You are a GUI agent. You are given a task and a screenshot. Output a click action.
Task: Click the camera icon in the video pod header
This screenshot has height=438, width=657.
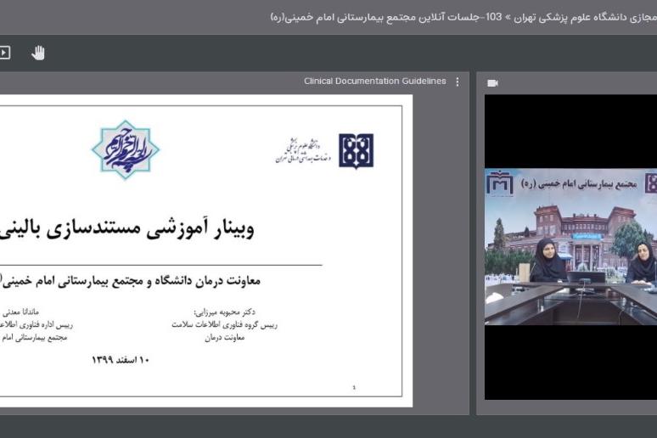[493, 82]
